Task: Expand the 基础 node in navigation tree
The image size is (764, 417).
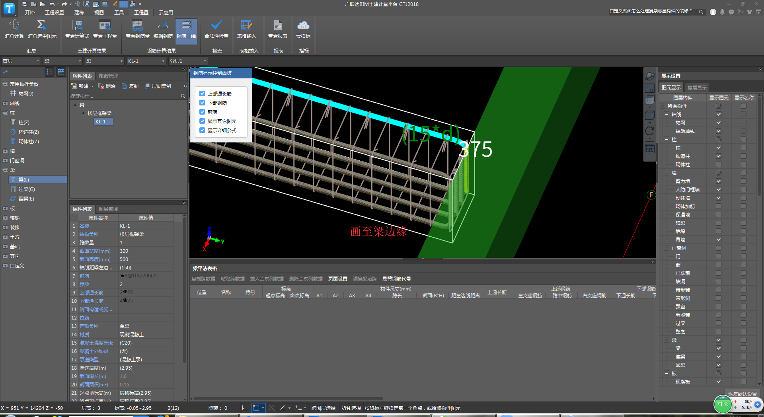Action: click(5, 247)
